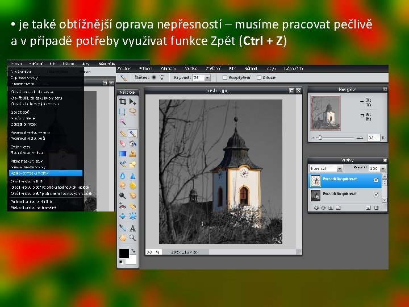Viewport: 409px width, 307px height.
Task: Select the Pencil tool
Action: click(x=123, y=134)
